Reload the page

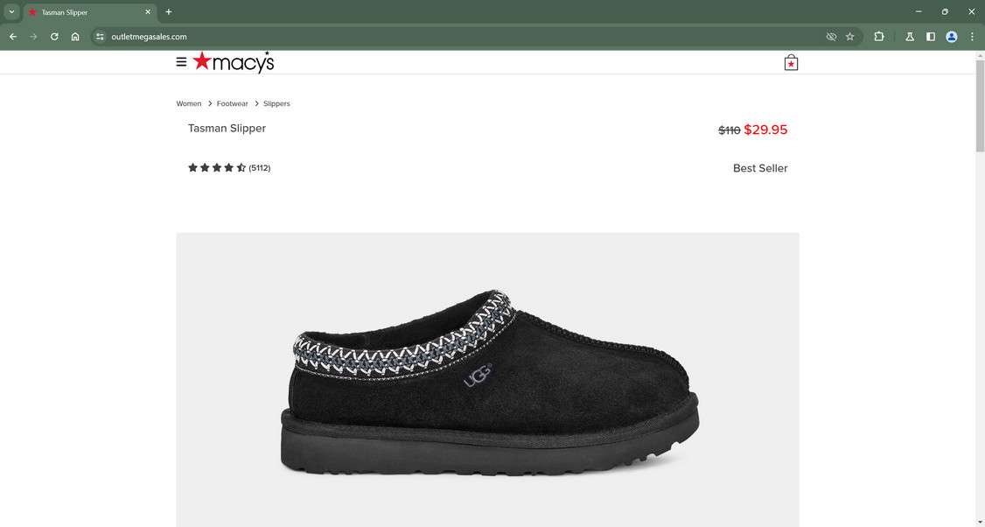pyautogui.click(x=54, y=37)
